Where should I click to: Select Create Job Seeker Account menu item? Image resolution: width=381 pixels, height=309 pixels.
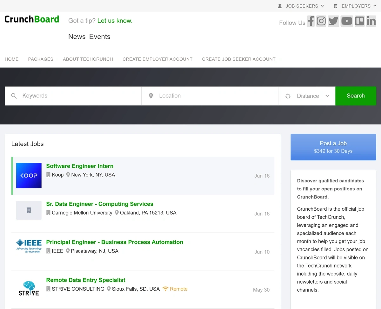pos(239,59)
